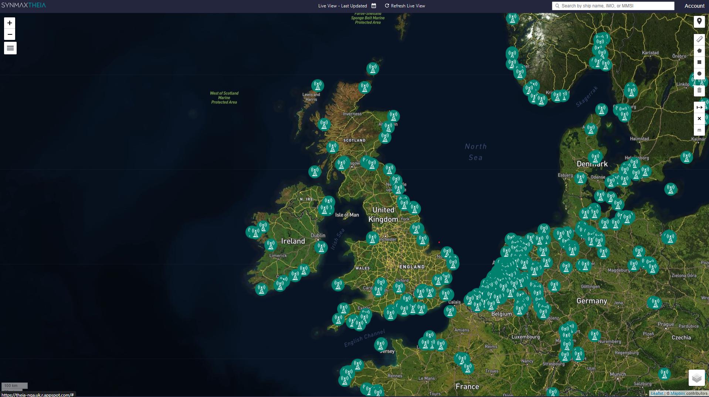The width and height of the screenshot is (709, 397).
Task: Open the hamburger menu panel
Action: tap(10, 48)
